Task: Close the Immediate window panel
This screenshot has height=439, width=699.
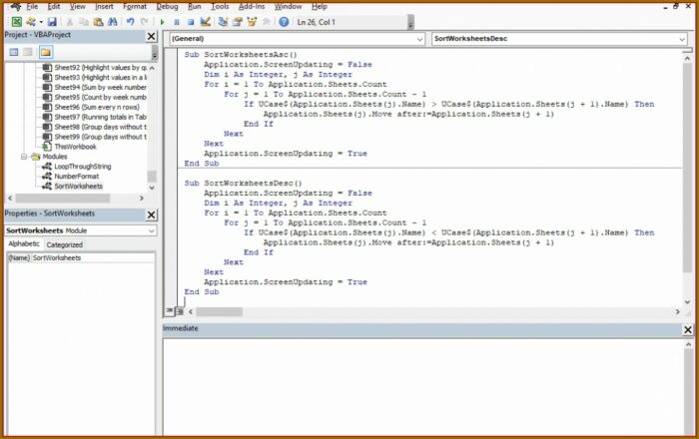Action: click(x=688, y=329)
